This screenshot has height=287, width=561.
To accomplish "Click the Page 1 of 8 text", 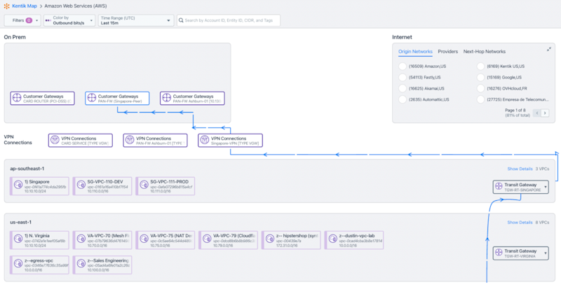I will 515,111.
